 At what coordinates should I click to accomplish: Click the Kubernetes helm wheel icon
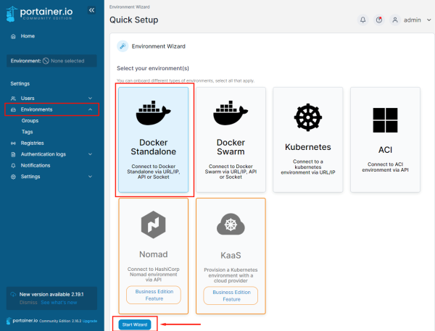click(308, 117)
